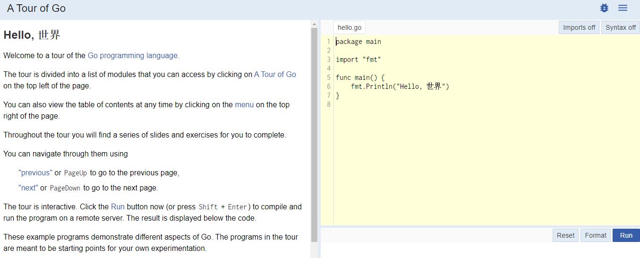Open the table of contents menu icon
This screenshot has height=258, width=640.
[x=623, y=8]
